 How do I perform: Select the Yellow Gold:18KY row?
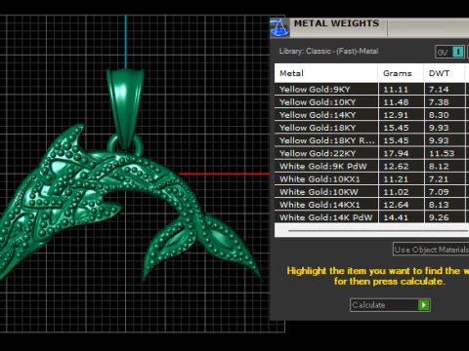(371, 128)
